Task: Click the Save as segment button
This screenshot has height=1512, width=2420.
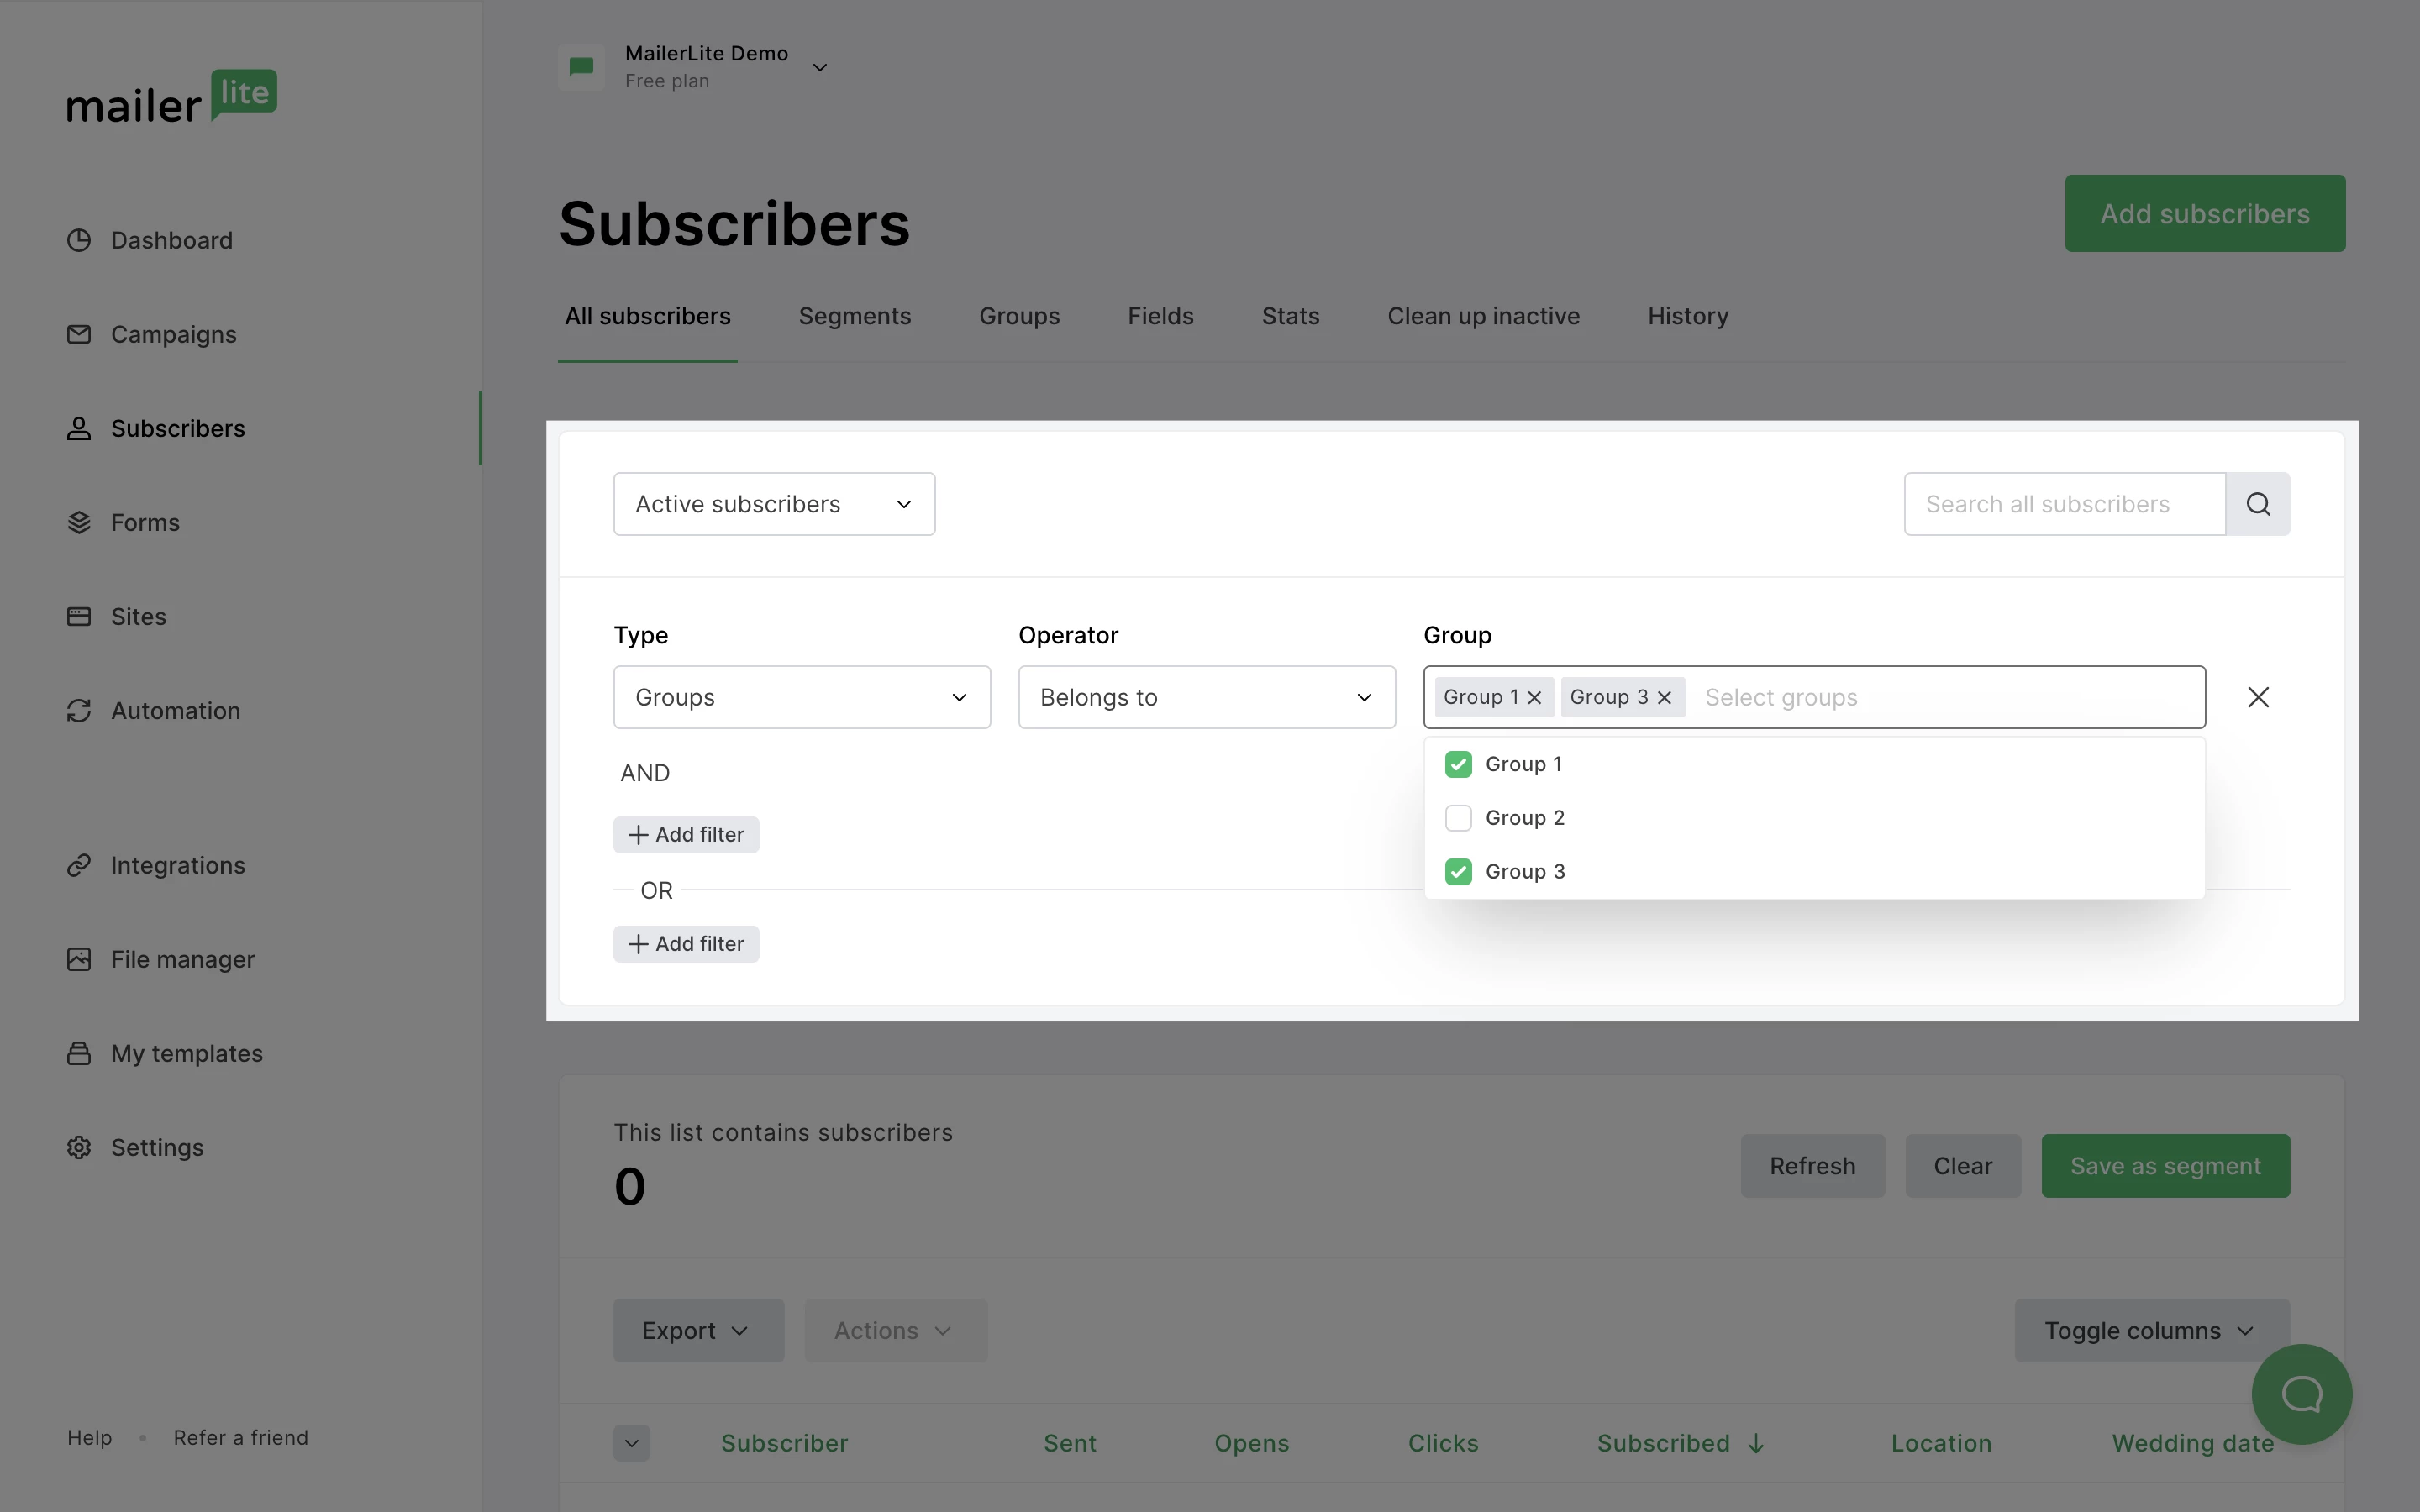Action: (2165, 1166)
